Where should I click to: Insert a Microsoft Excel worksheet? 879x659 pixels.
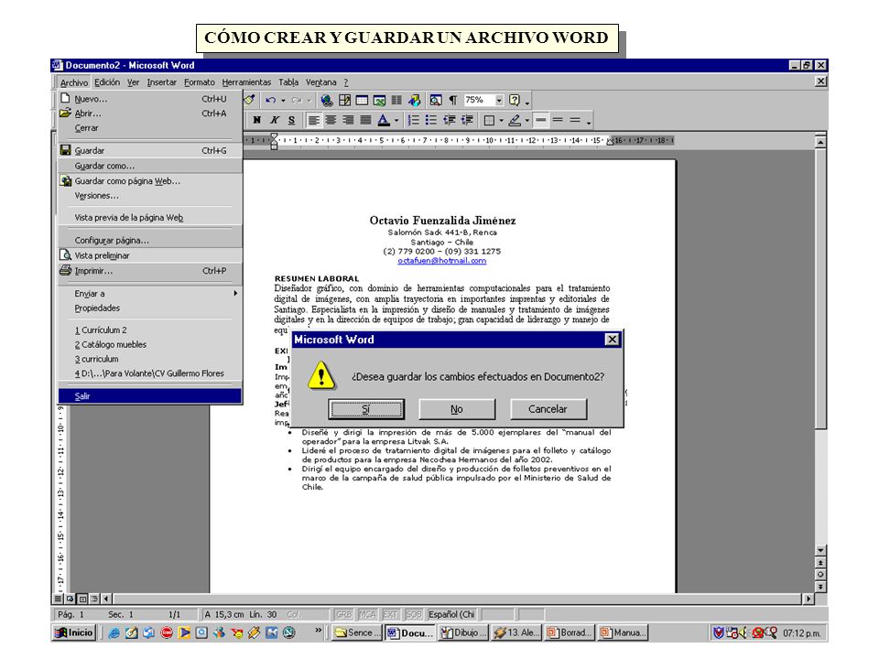click(x=379, y=101)
